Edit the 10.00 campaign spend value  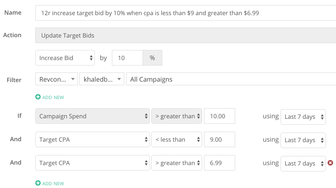(x=220, y=116)
